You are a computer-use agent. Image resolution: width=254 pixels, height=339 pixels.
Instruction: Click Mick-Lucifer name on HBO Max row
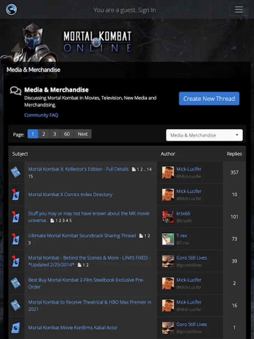pos(189,302)
